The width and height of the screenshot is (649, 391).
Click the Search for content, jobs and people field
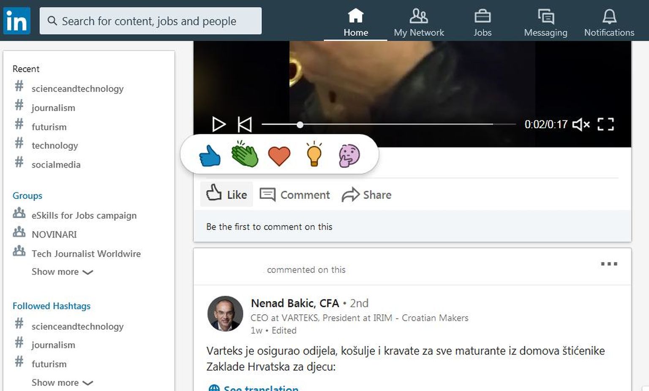pos(150,21)
